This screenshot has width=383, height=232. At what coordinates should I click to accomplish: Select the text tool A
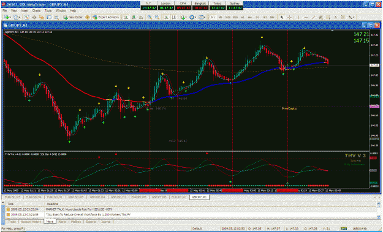(336, 17)
